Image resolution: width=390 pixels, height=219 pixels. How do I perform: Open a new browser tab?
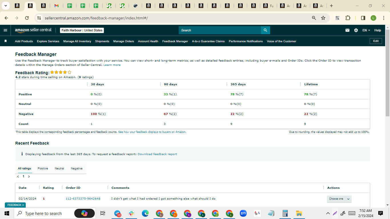point(331,6)
